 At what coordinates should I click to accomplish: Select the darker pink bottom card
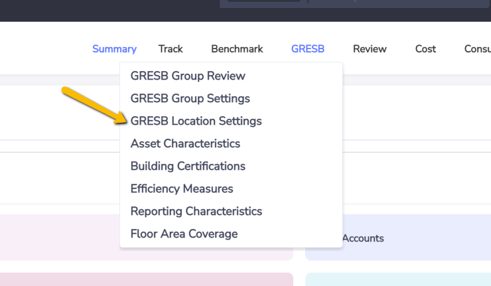pyautogui.click(x=146, y=279)
